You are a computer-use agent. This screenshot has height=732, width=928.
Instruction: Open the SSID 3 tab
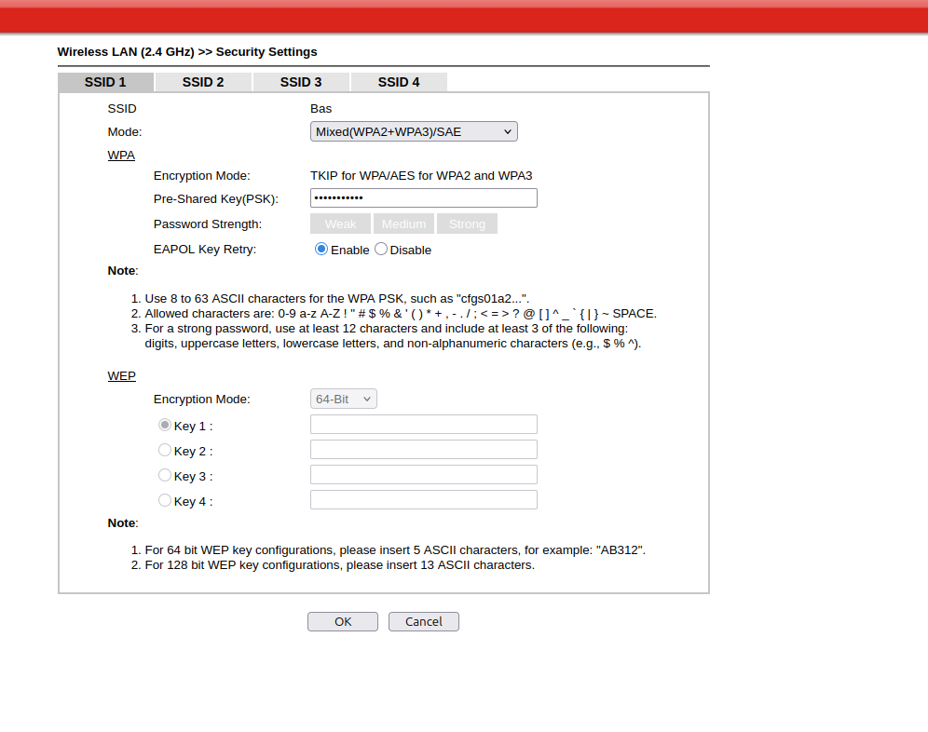click(301, 82)
